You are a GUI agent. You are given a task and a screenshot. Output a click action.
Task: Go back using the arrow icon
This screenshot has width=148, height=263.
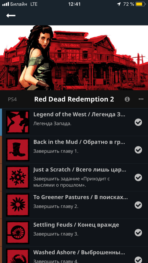click(x=11, y=16)
